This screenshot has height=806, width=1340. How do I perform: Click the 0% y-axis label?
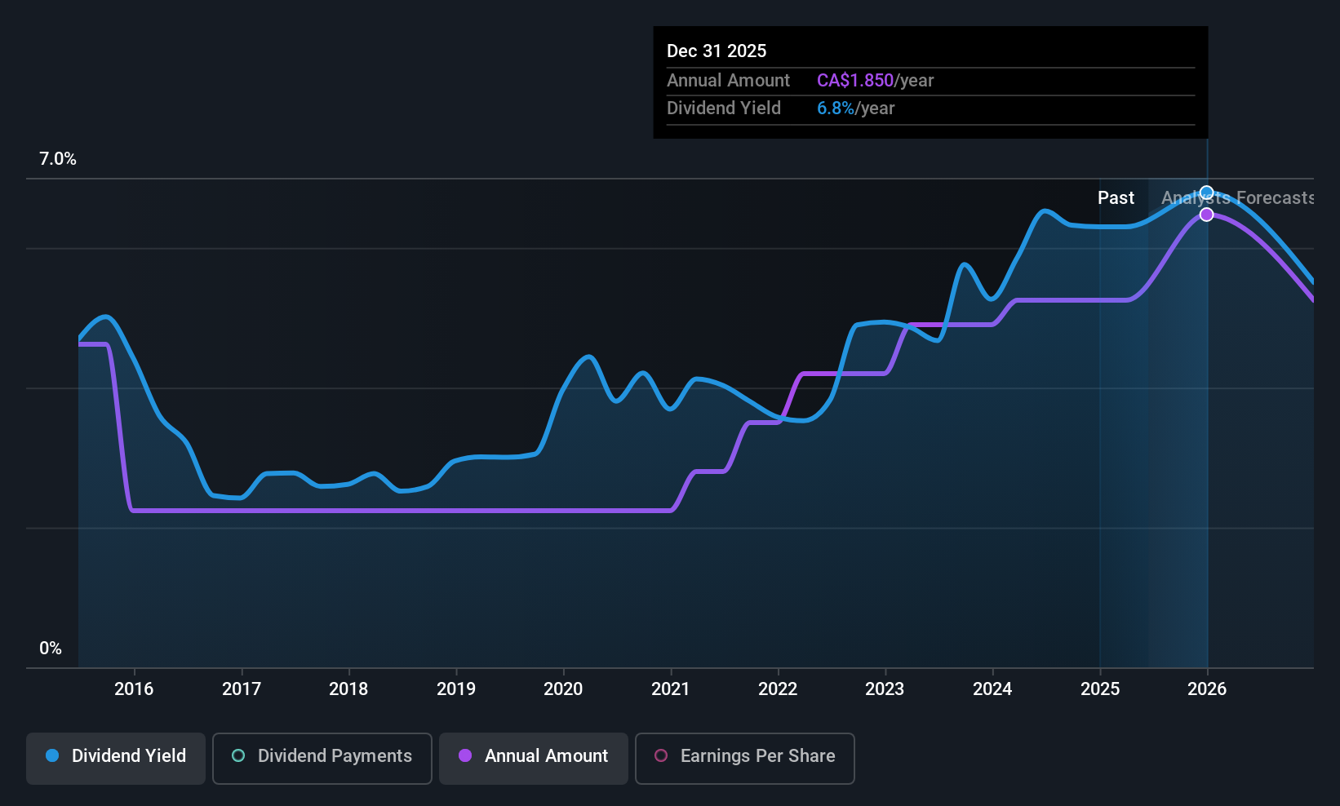coord(51,649)
